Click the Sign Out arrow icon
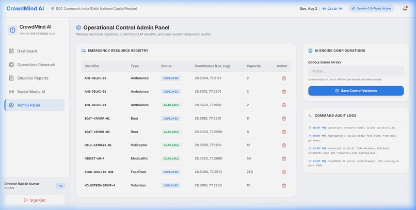This screenshot has width=416, height=210. pyautogui.click(x=26, y=200)
